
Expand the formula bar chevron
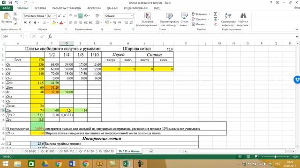297,36
